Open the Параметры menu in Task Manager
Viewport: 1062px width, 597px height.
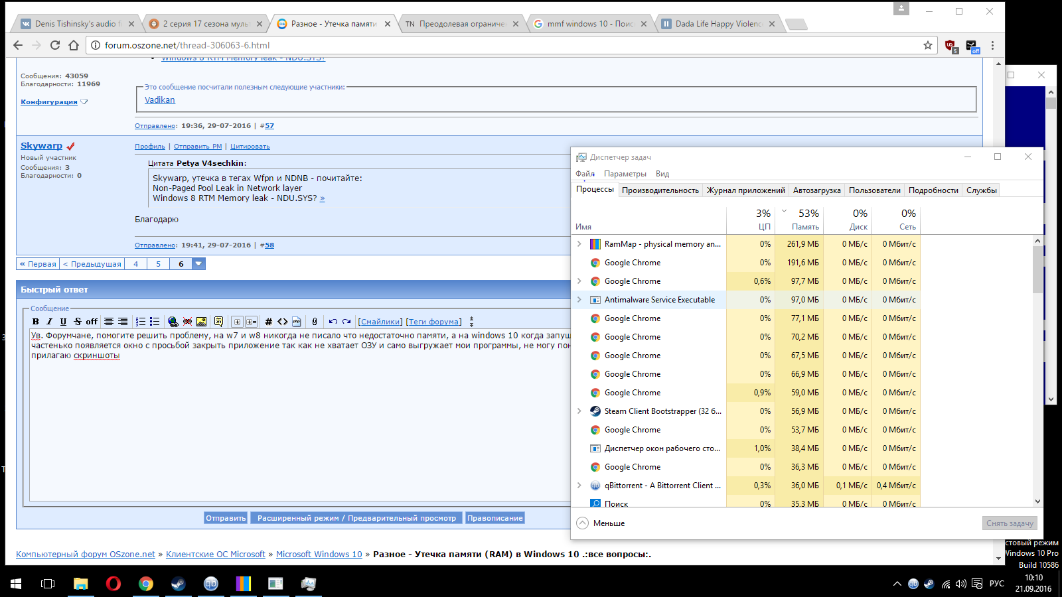tap(625, 174)
